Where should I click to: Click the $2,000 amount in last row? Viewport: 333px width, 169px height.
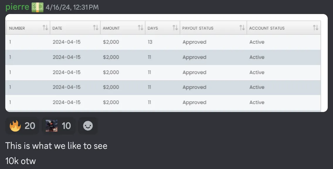click(x=111, y=102)
